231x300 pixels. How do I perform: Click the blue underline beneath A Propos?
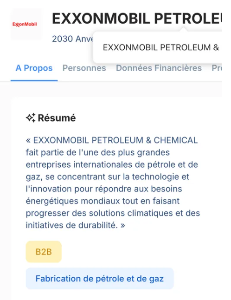[x=34, y=80]
